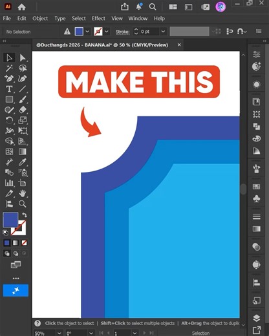Image resolution: width=269 pixels, height=336 pixels.
Task: Click the Home icon
Action: click(21, 7)
